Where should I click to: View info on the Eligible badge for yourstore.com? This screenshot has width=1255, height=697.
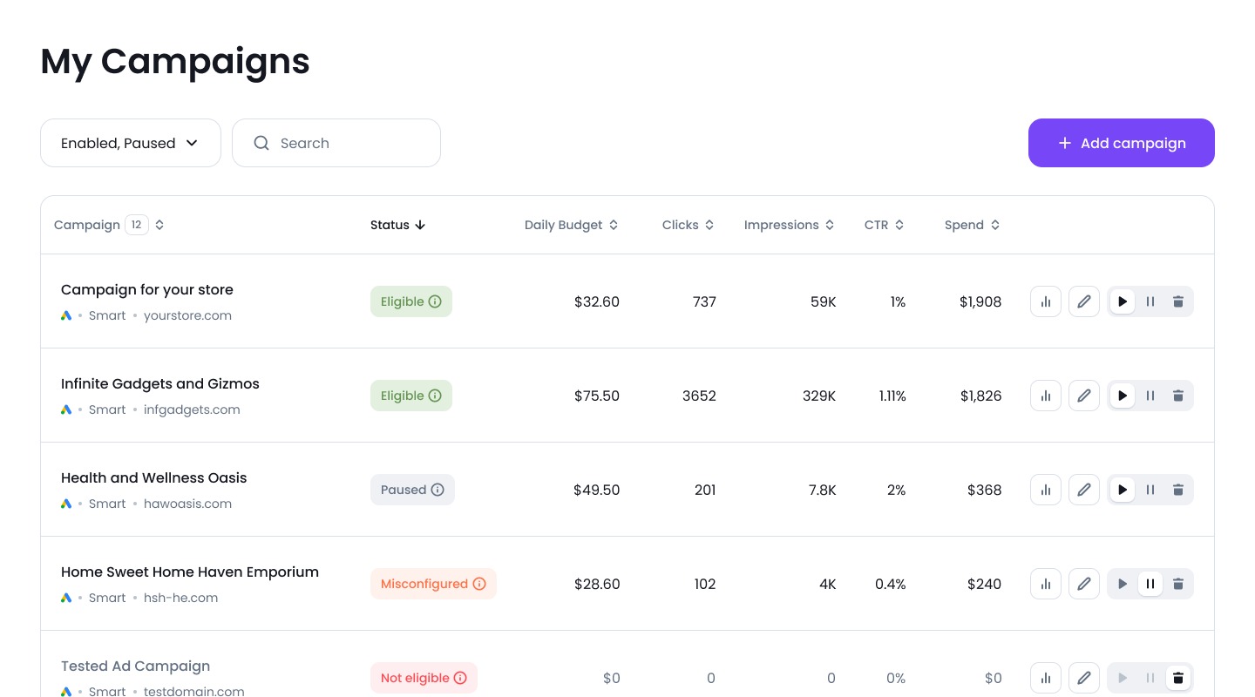[436, 301]
